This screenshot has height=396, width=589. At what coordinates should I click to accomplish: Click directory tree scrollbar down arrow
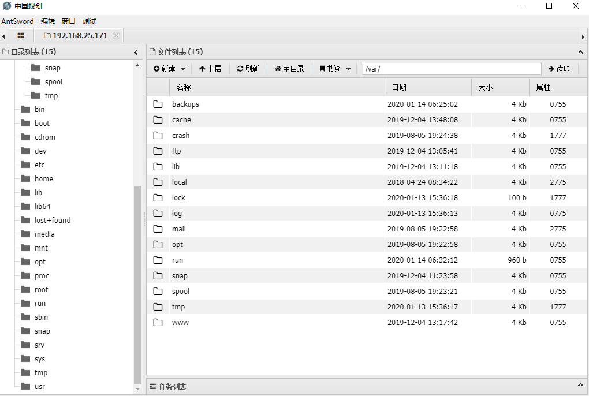pos(137,389)
